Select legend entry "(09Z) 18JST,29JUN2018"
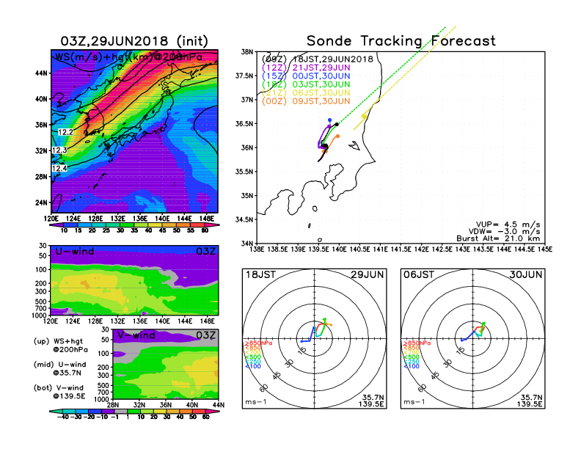Viewport: 581px width, 449px height. pos(317,59)
